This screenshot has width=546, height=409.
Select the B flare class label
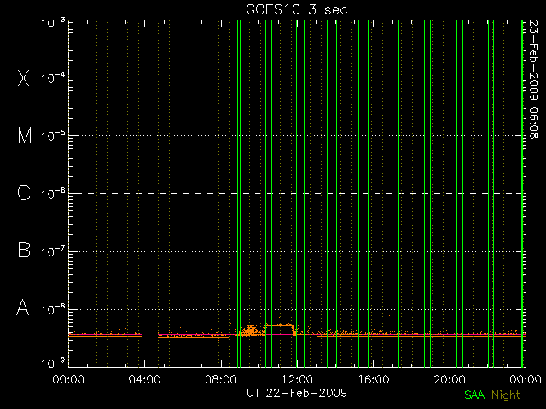24,250
